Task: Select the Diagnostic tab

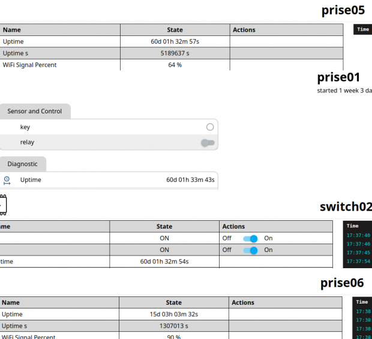Action: click(x=23, y=164)
